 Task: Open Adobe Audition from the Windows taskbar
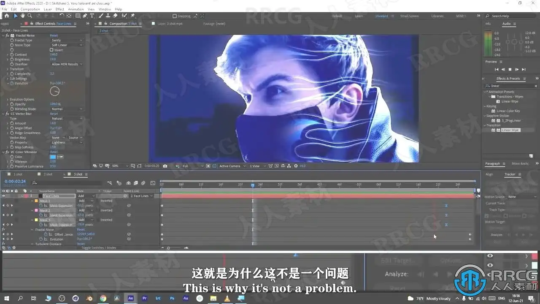(x=186, y=298)
